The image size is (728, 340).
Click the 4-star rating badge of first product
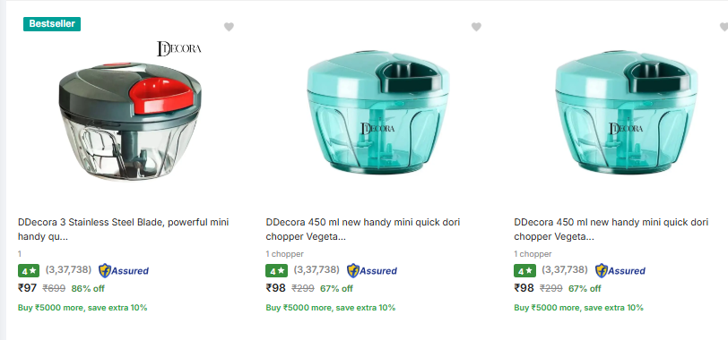[x=29, y=271]
